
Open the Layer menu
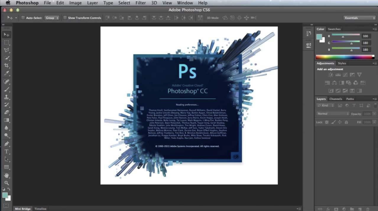point(92,3)
